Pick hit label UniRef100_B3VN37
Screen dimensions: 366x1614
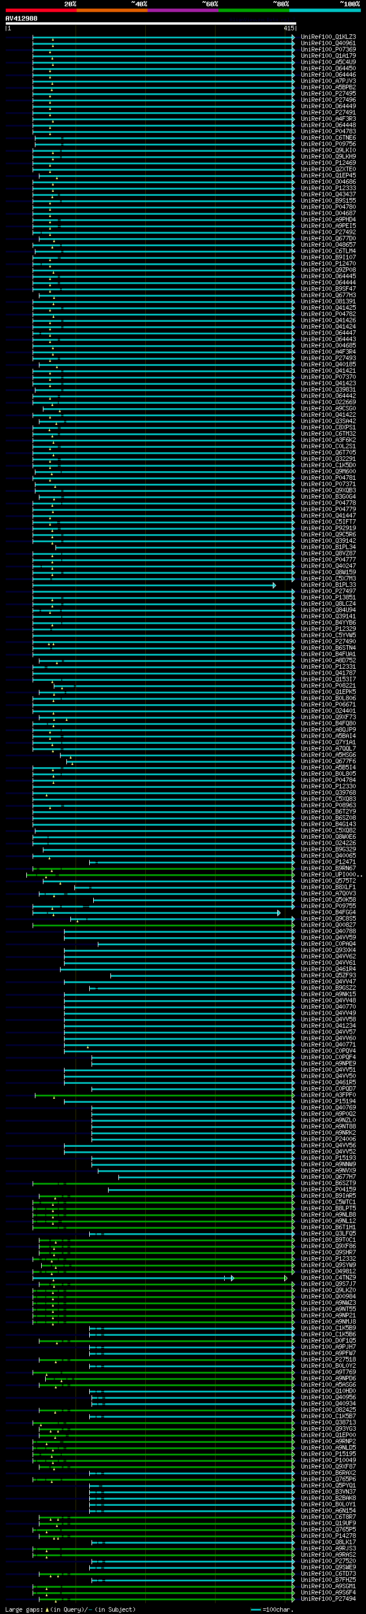click(x=328, y=1491)
